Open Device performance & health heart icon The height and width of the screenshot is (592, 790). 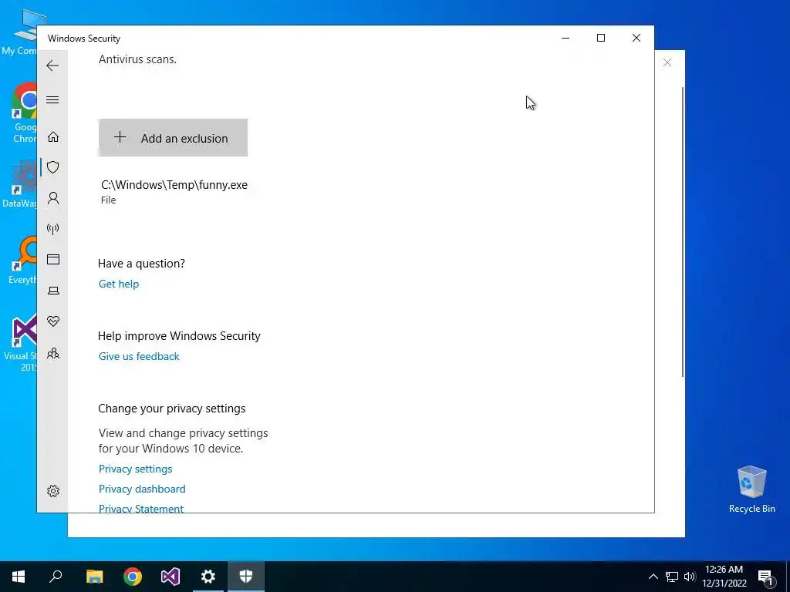[x=53, y=321]
